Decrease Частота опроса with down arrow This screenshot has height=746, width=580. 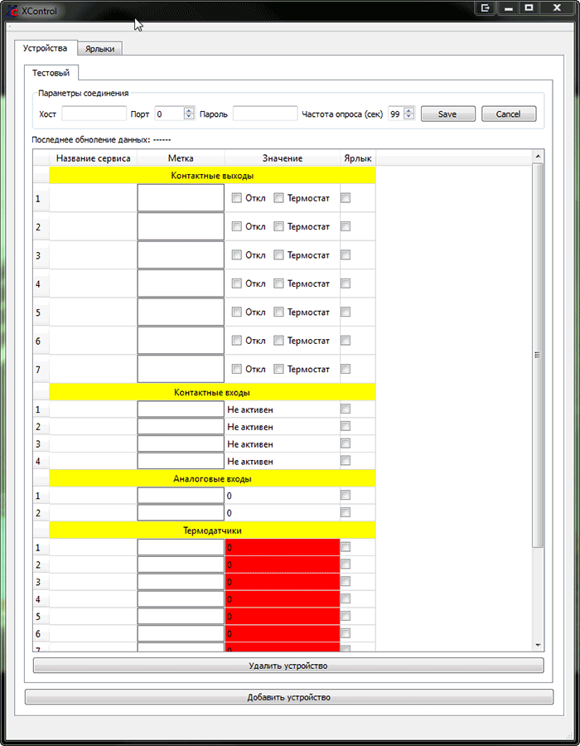[x=408, y=117]
